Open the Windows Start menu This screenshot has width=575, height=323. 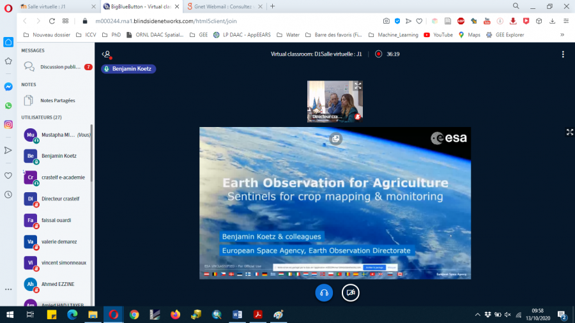coord(10,315)
